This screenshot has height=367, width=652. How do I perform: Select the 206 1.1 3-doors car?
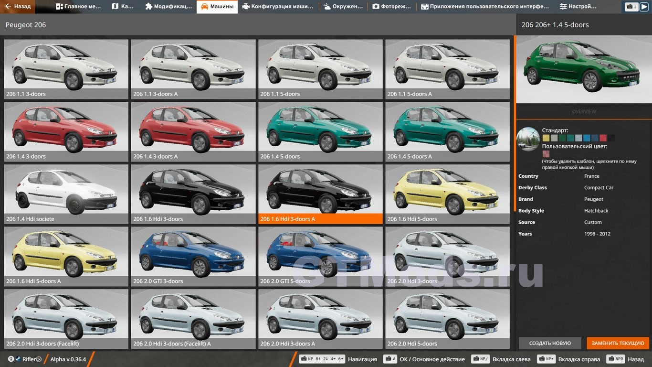[66, 69]
